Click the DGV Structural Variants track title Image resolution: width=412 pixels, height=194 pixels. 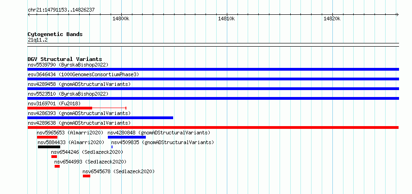[65, 59]
